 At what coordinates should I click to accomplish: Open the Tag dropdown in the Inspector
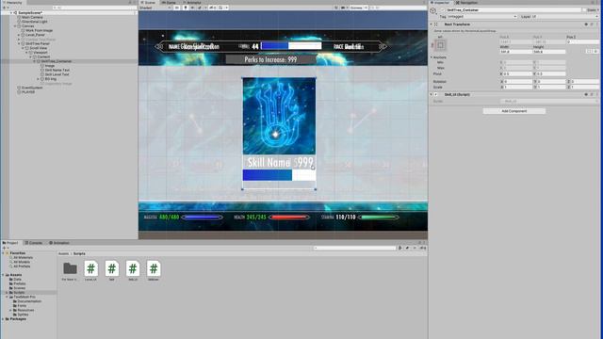coord(481,17)
